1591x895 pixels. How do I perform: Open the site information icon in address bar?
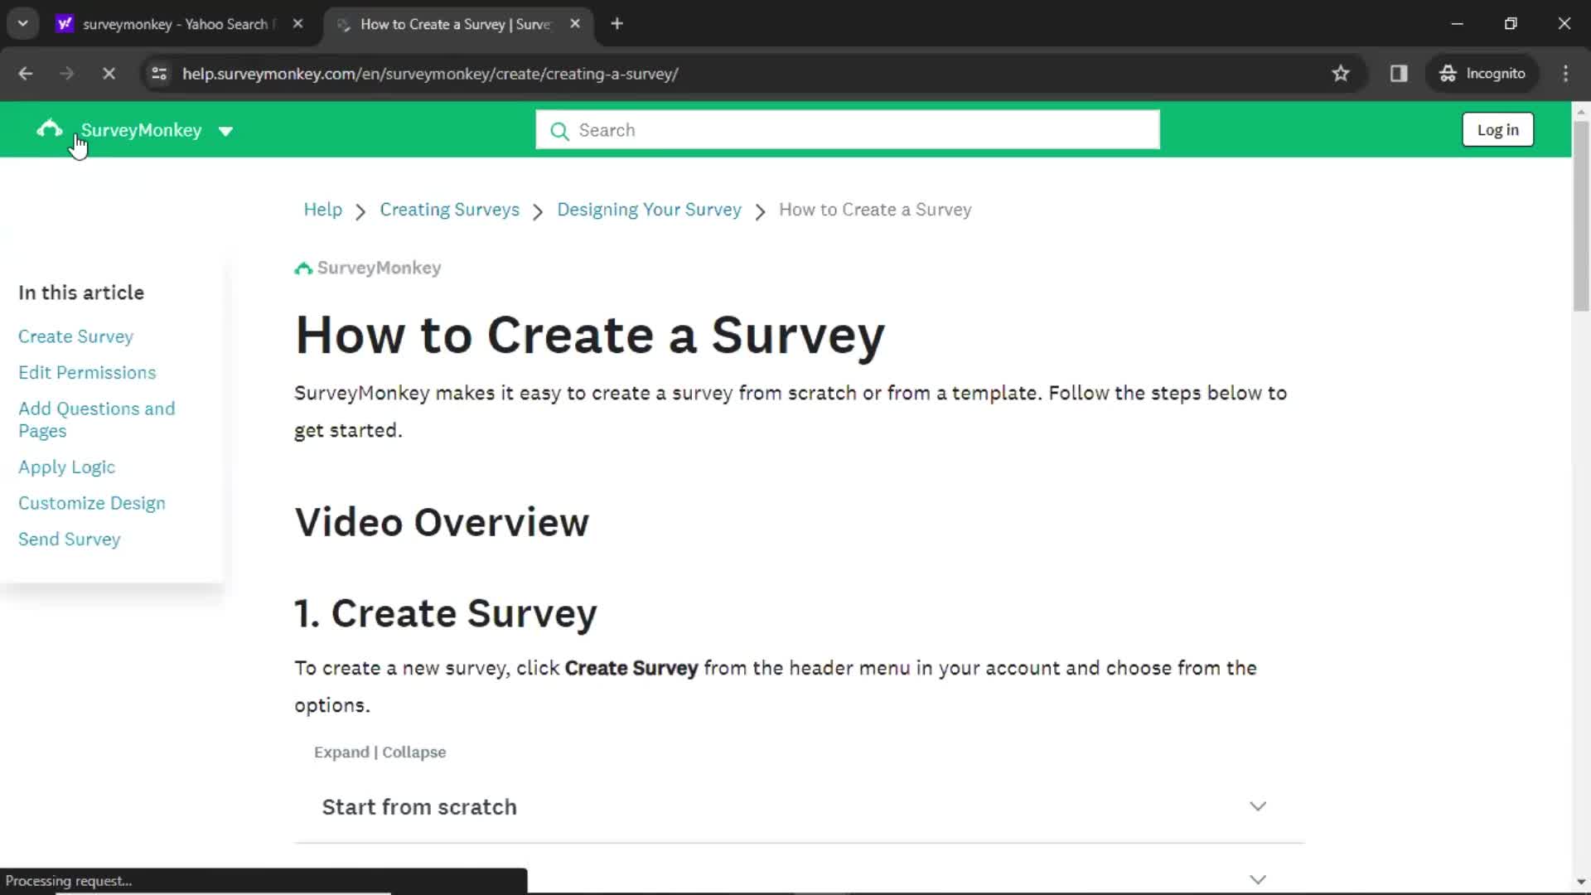(159, 74)
